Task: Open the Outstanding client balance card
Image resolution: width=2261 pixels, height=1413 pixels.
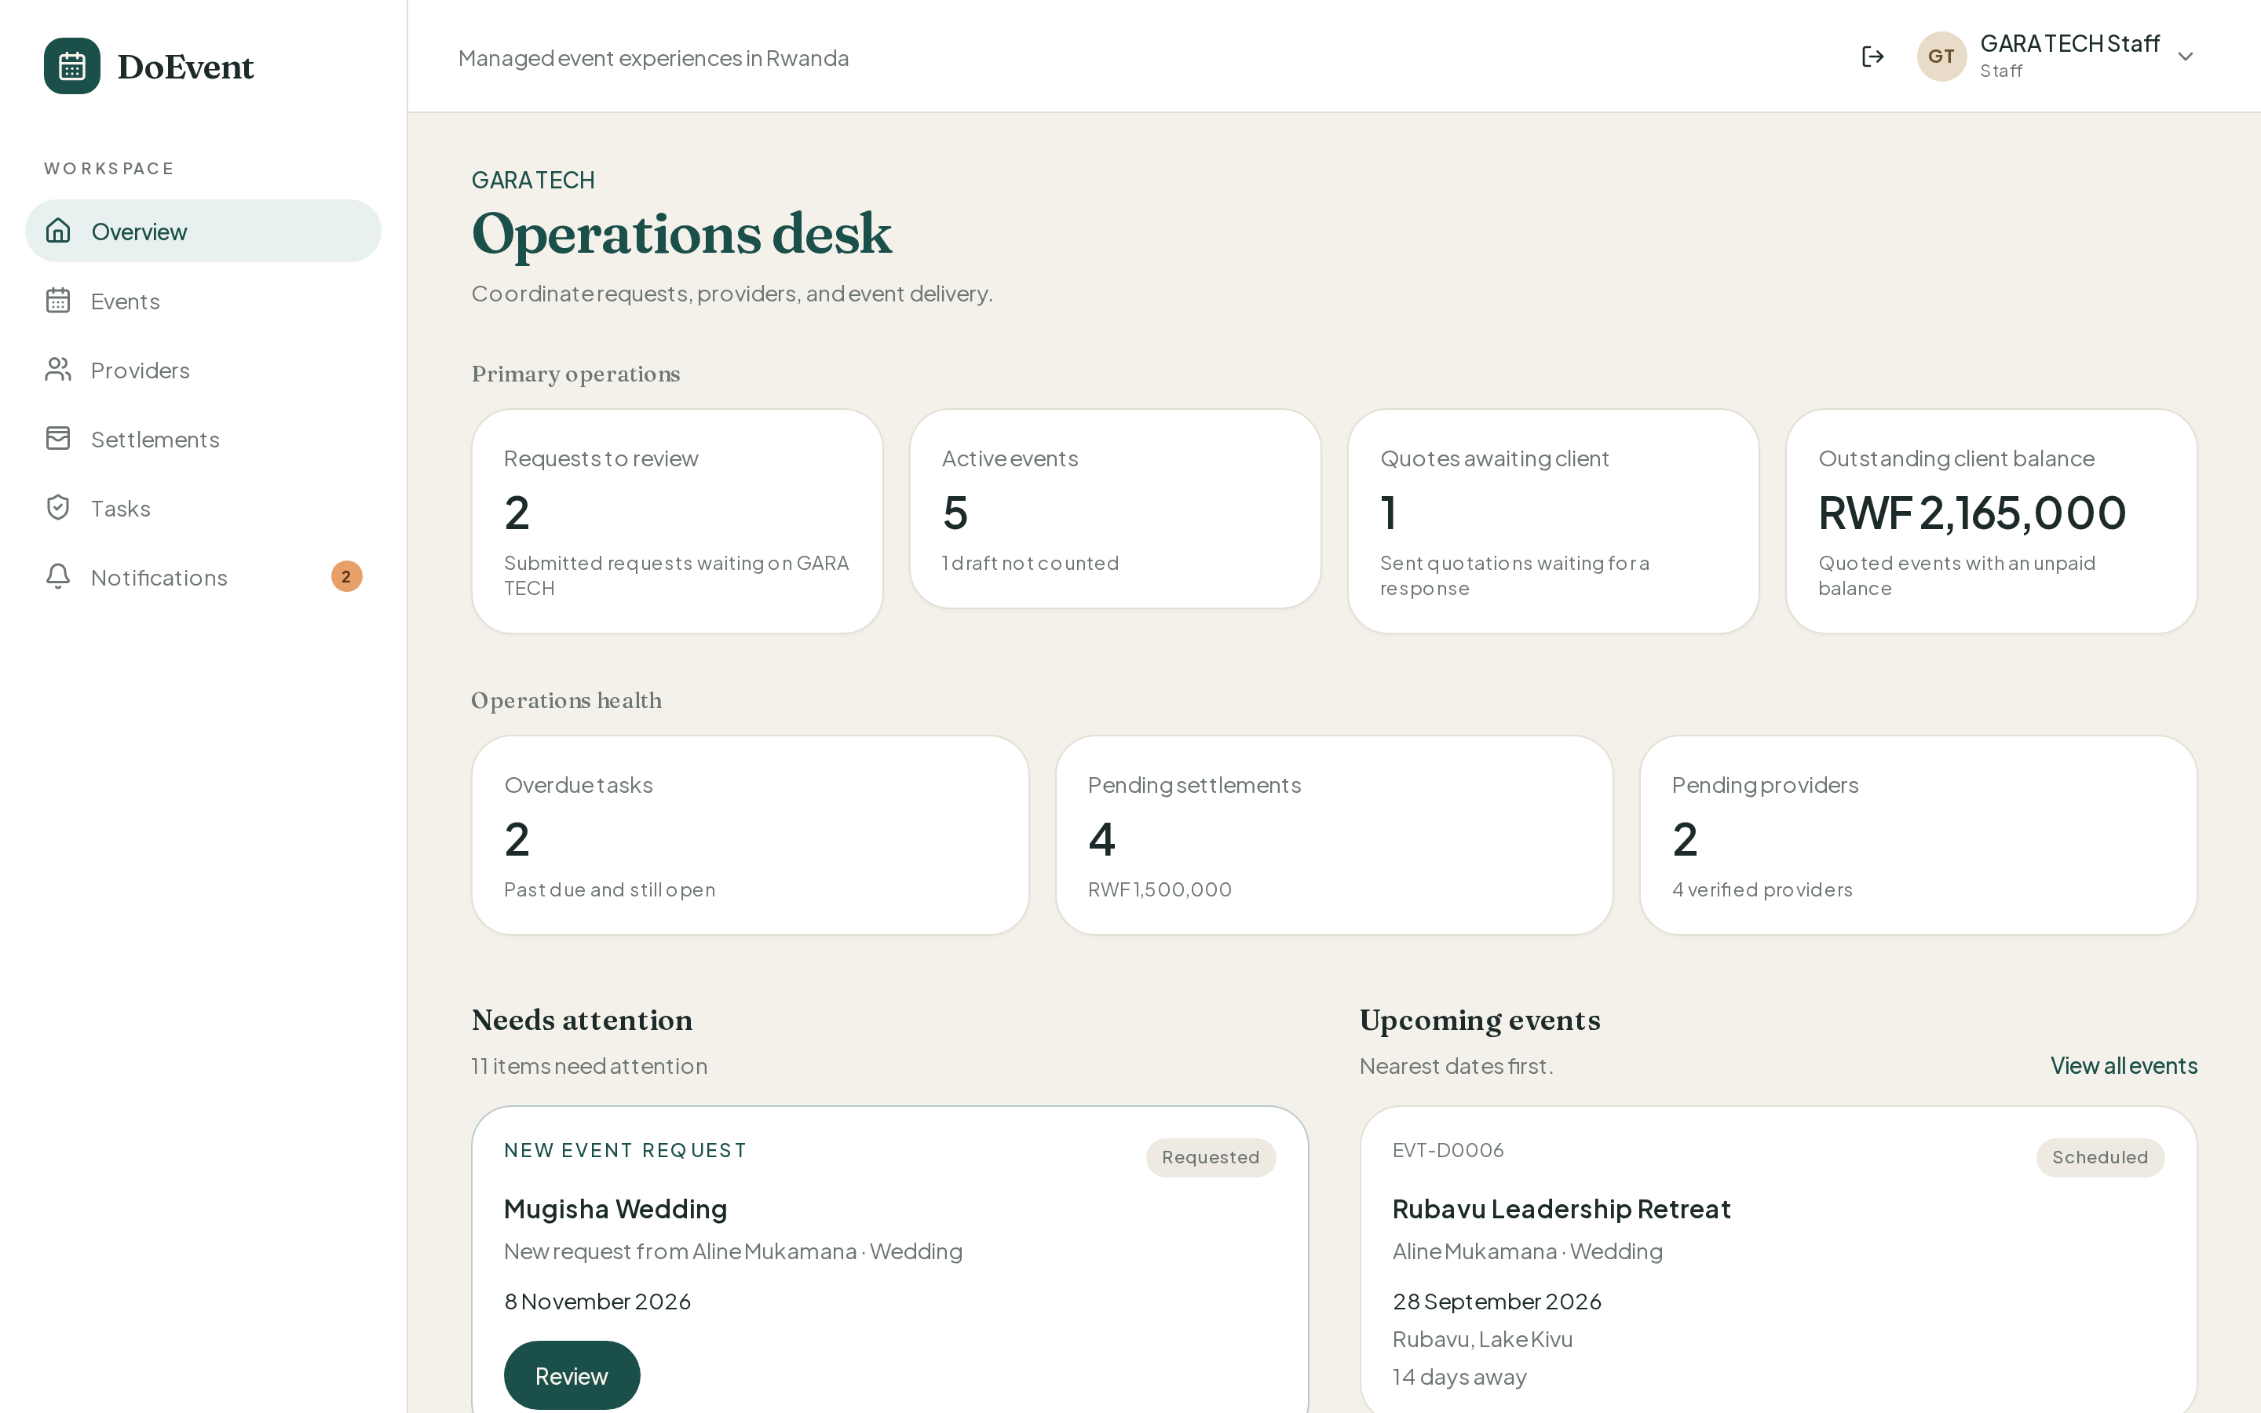Action: (1992, 521)
